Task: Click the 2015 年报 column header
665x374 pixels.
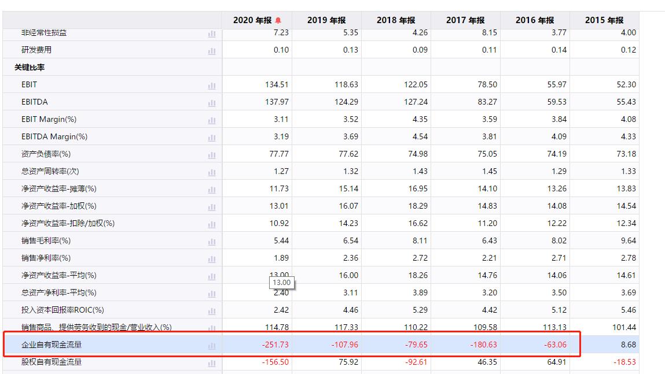Action: tap(604, 20)
